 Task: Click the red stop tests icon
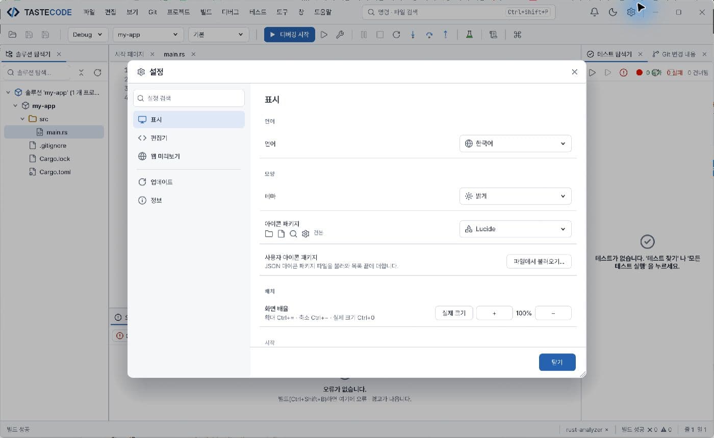pos(639,73)
